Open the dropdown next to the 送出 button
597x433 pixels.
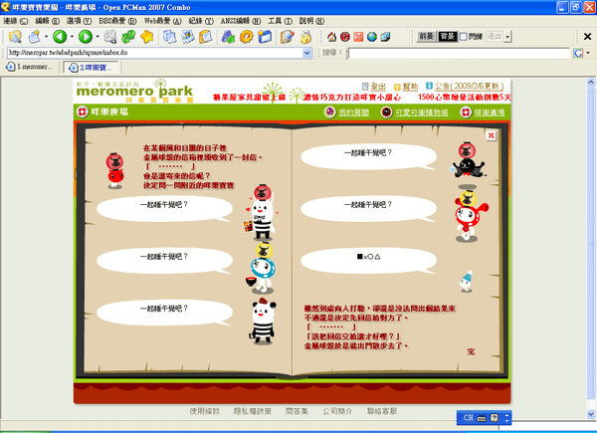(x=507, y=37)
